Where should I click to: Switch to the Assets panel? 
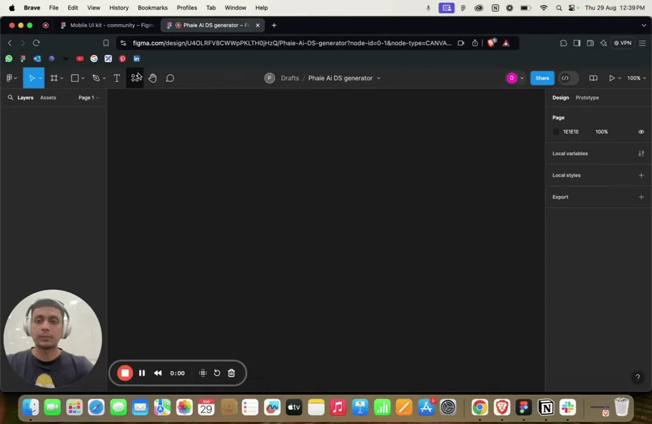point(48,97)
